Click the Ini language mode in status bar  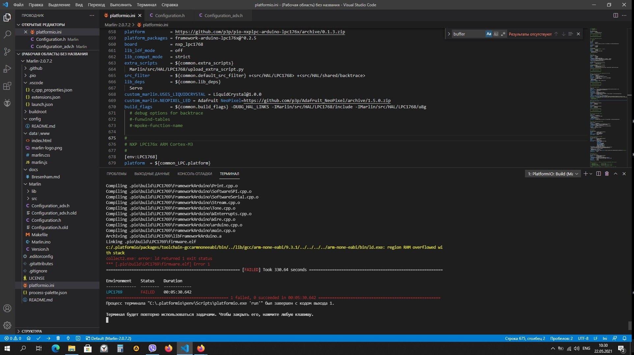(605, 338)
